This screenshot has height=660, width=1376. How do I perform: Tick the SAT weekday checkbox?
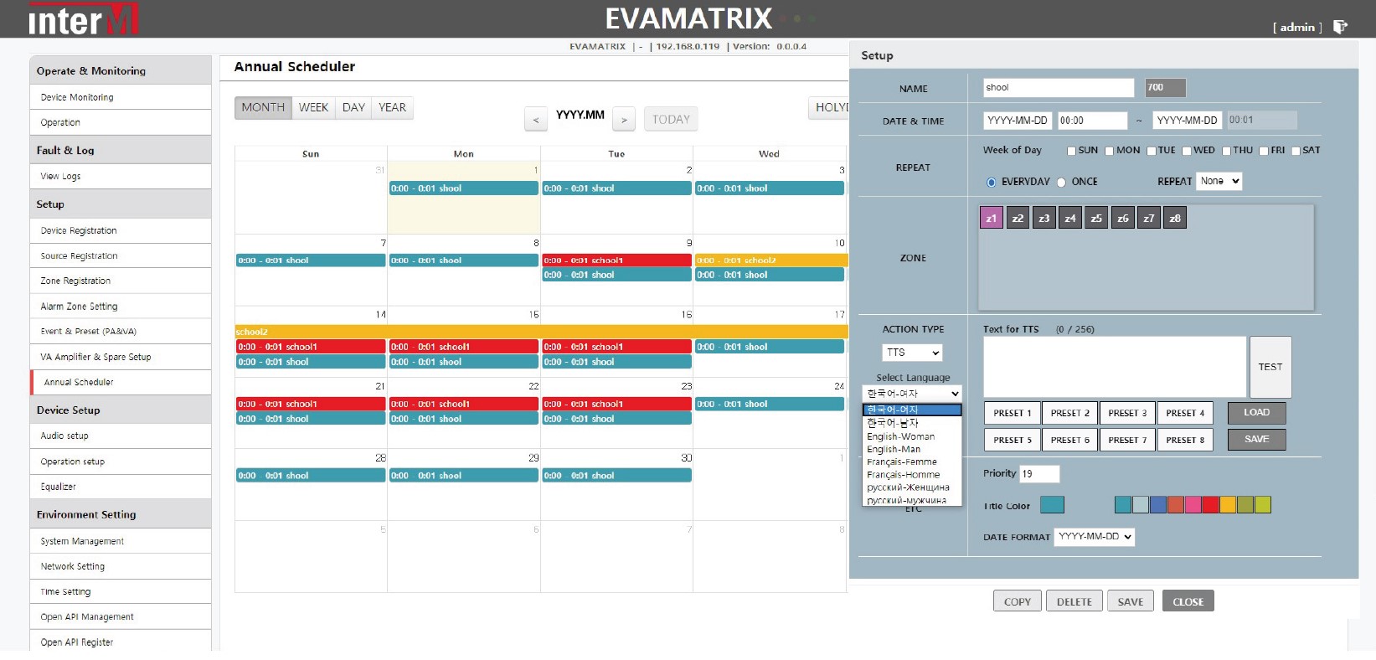click(1296, 151)
